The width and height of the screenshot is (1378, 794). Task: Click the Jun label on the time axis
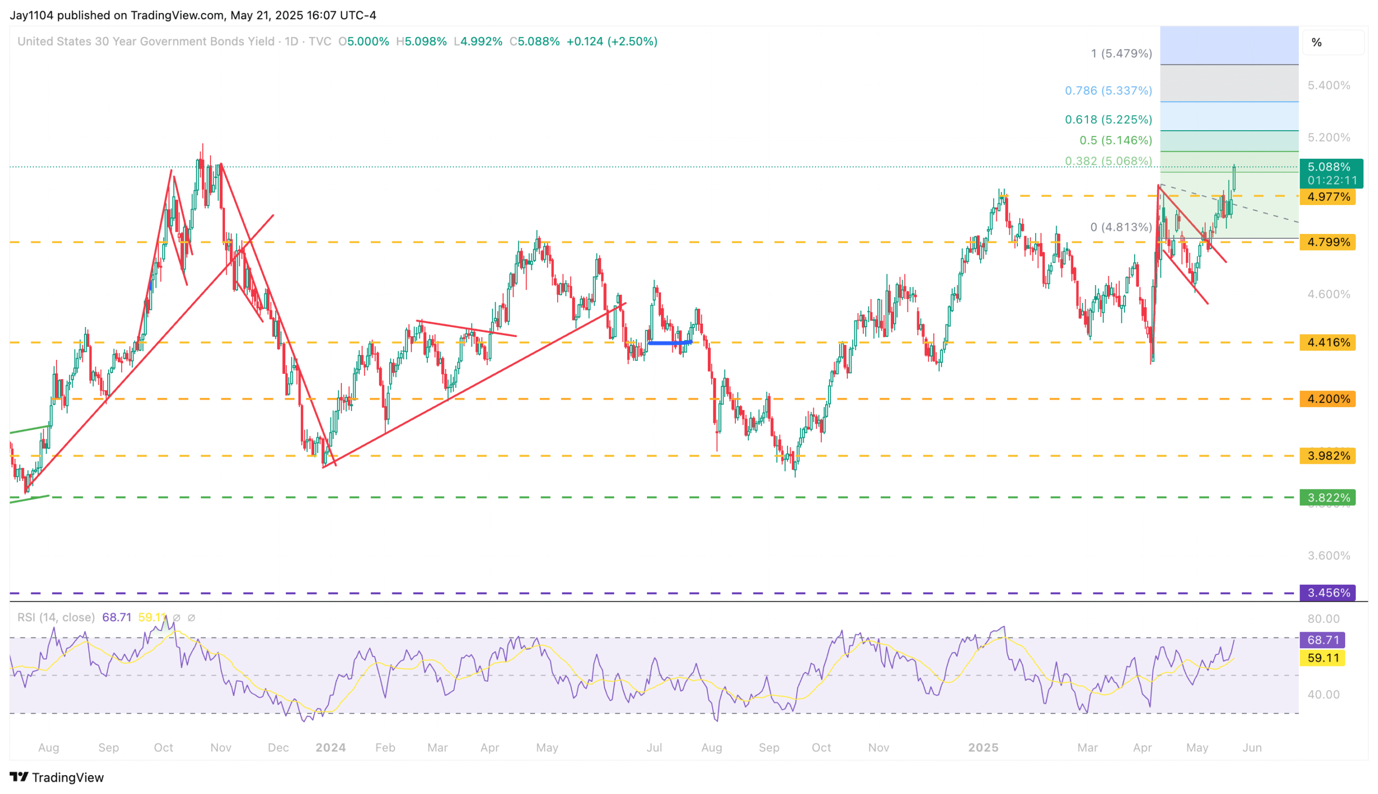[x=1252, y=748]
